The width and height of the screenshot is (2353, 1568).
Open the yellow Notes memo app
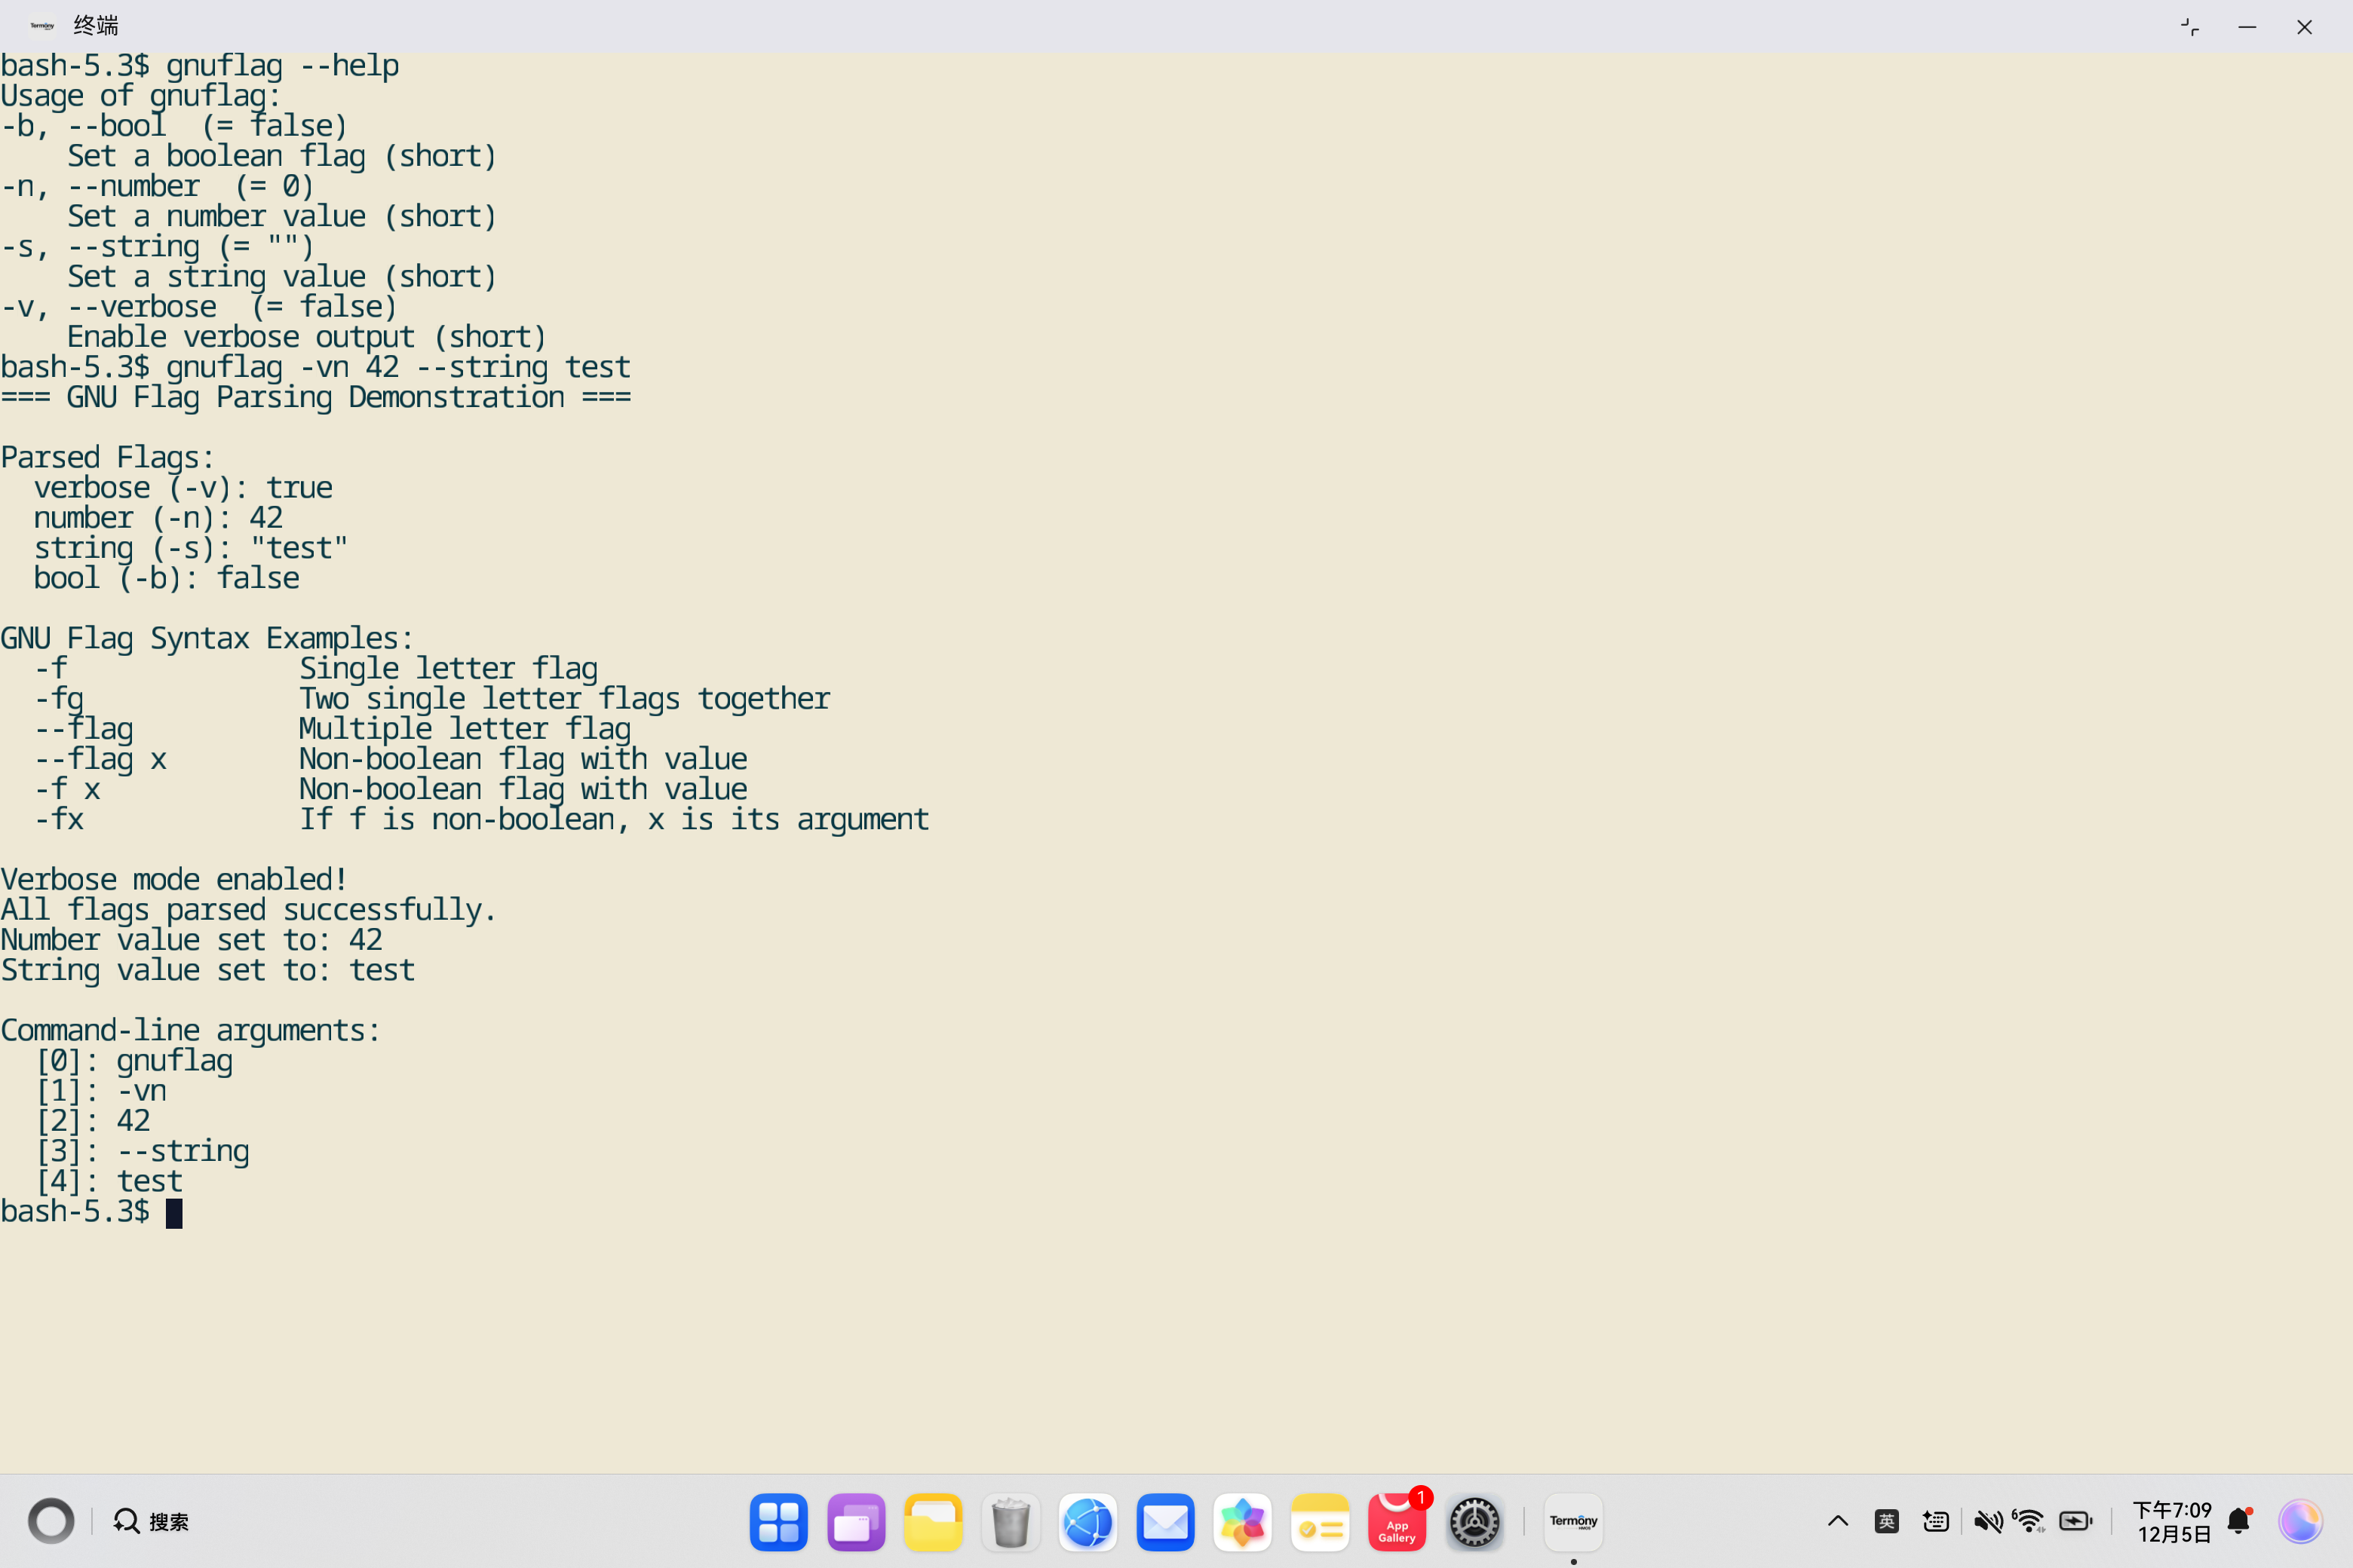1320,1522
